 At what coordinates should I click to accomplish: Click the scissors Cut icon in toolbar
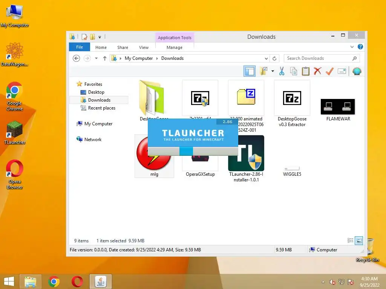point(282,71)
